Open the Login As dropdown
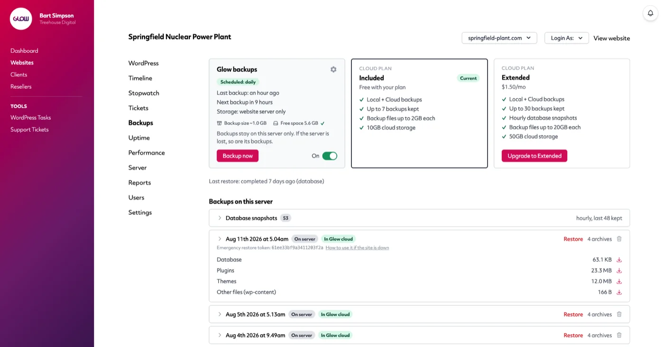Screen dimensions: 664x347 point(567,38)
